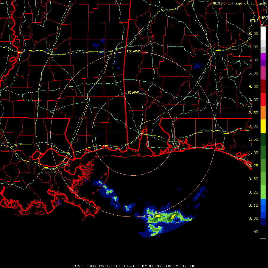Click the 0.75 legend value
Viewport: 268px width, 268px height.
tap(253, 166)
